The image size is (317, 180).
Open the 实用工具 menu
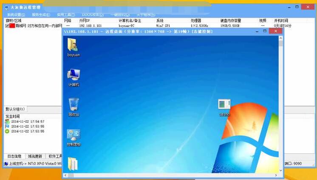(66, 15)
